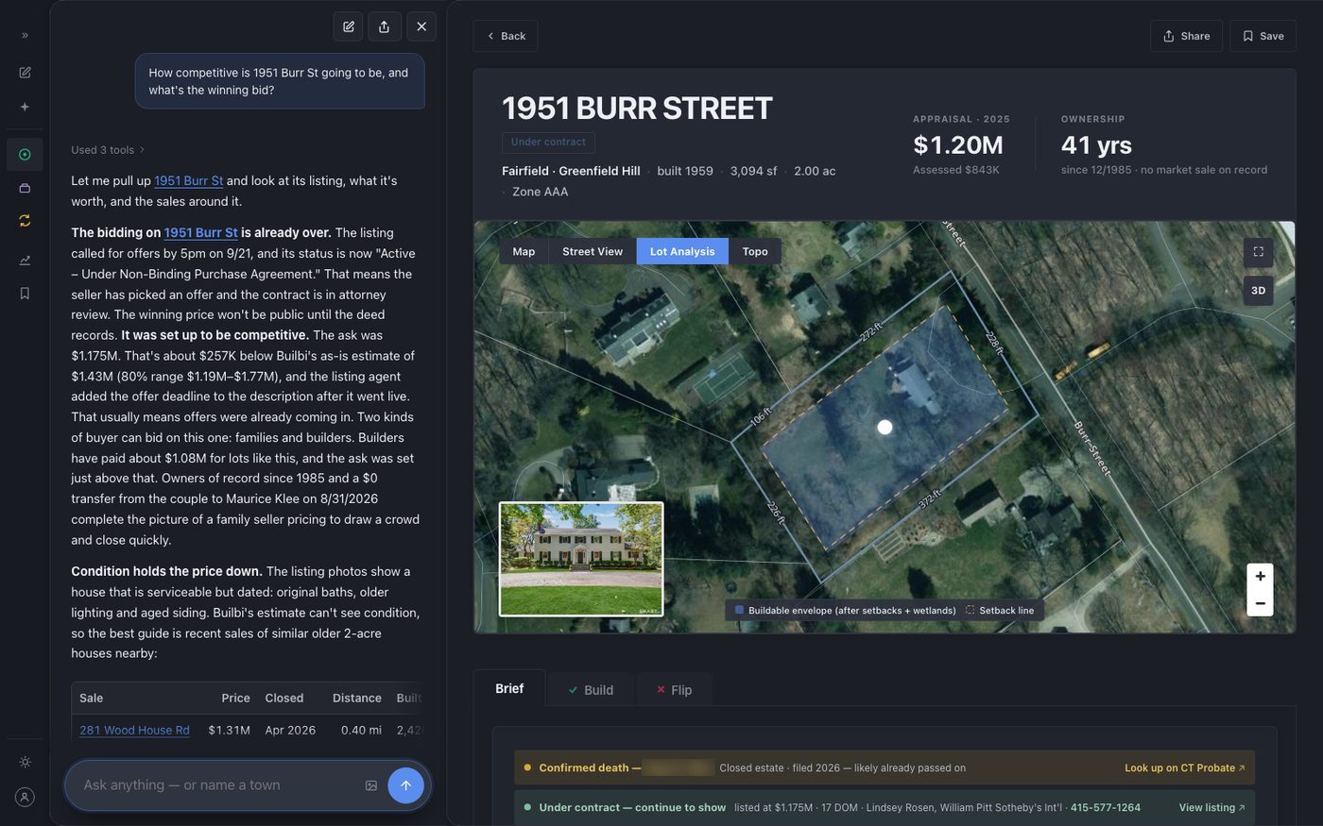Click the yellow refresh arrows sidebar icon
Image resolution: width=1323 pixels, height=826 pixels.
coord(25,220)
